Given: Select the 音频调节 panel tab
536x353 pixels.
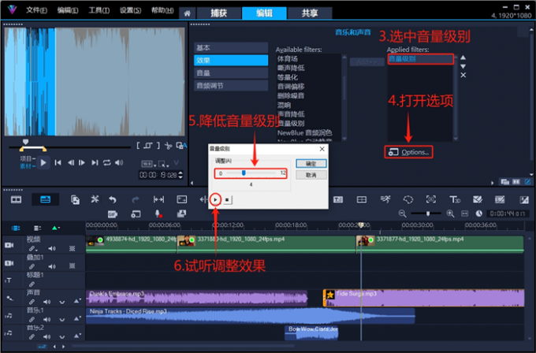Looking at the screenshot, I should point(231,86).
